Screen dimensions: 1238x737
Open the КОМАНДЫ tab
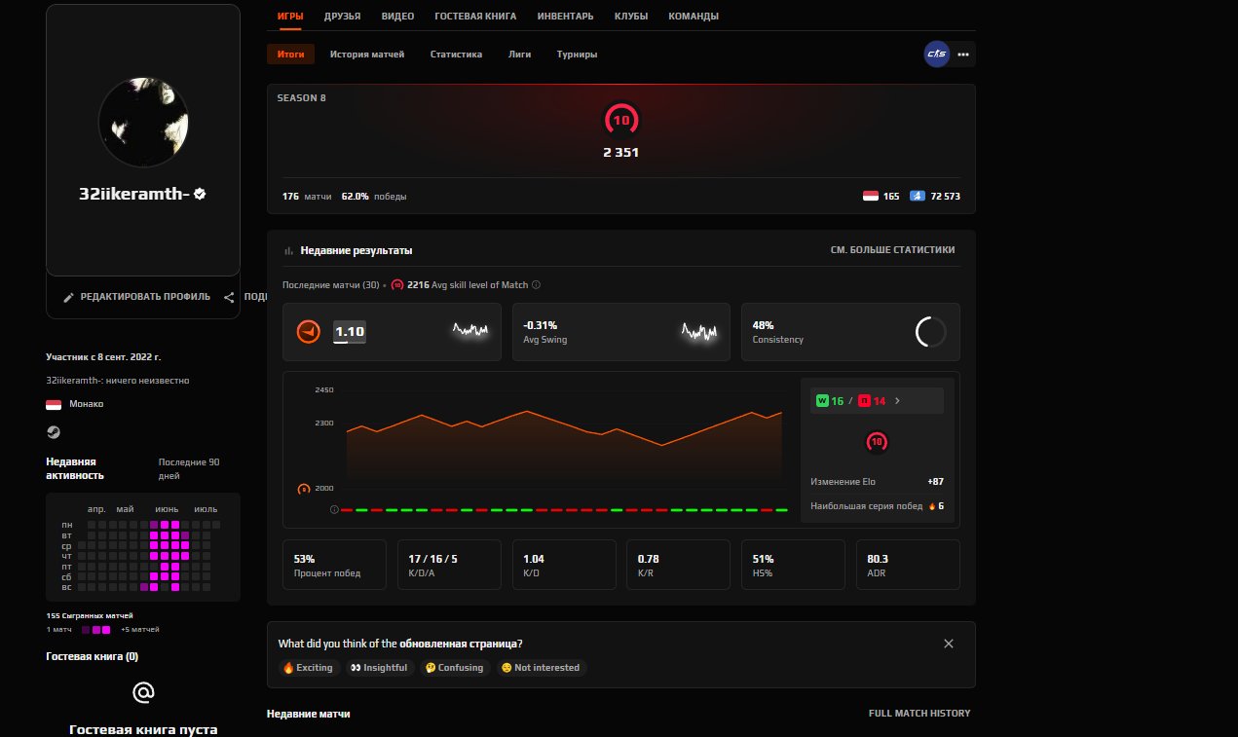pyautogui.click(x=694, y=16)
